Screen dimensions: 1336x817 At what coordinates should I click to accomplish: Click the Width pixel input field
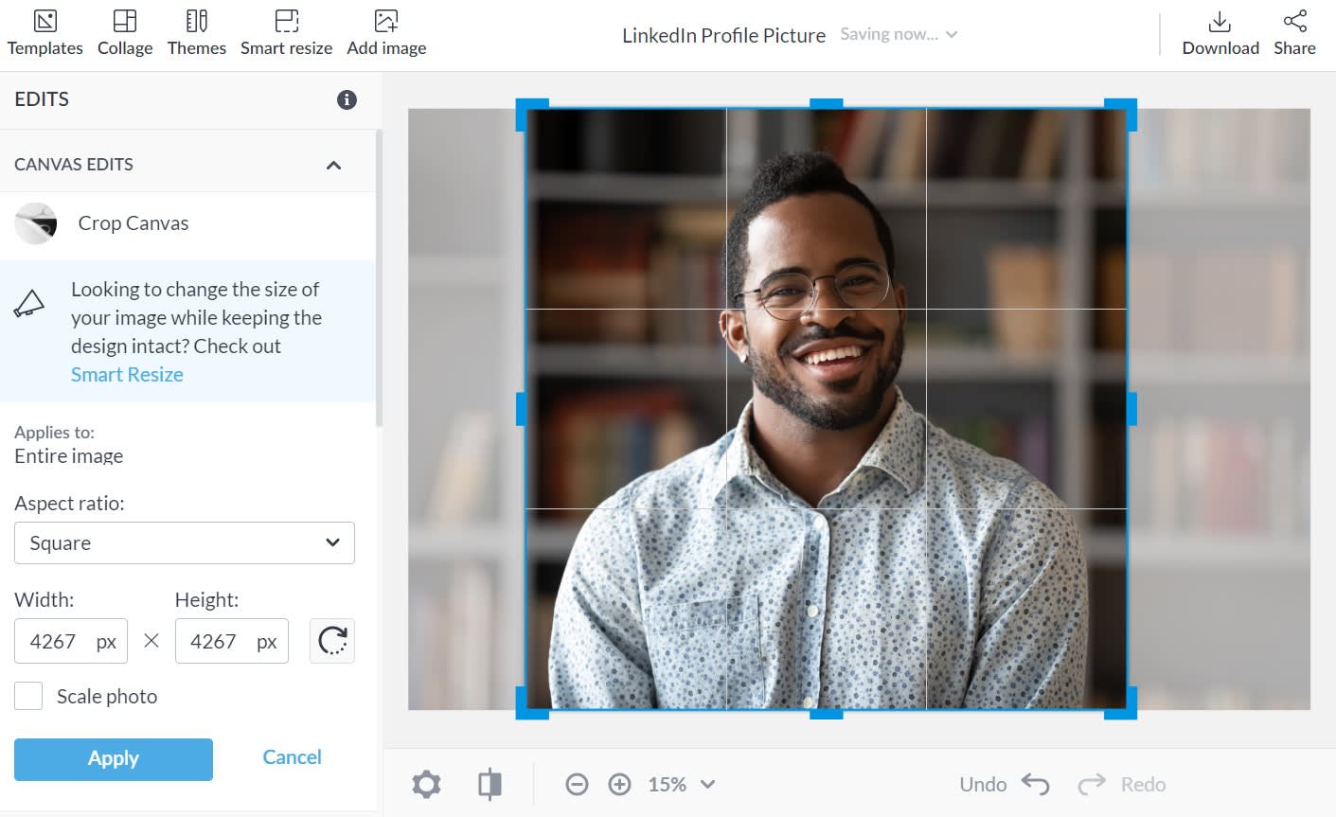[x=71, y=641]
